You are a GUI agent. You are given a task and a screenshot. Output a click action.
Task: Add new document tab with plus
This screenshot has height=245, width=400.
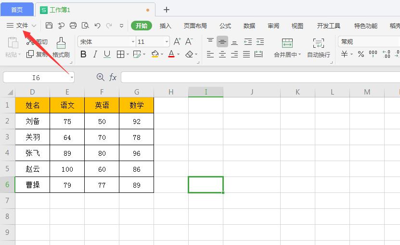pyautogui.click(x=167, y=10)
